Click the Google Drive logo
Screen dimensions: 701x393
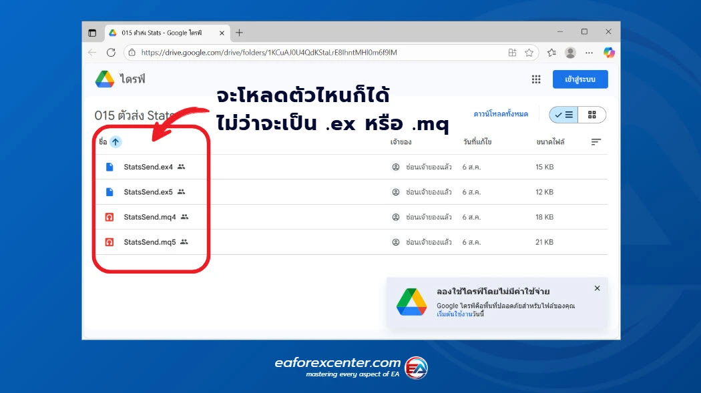(x=105, y=79)
